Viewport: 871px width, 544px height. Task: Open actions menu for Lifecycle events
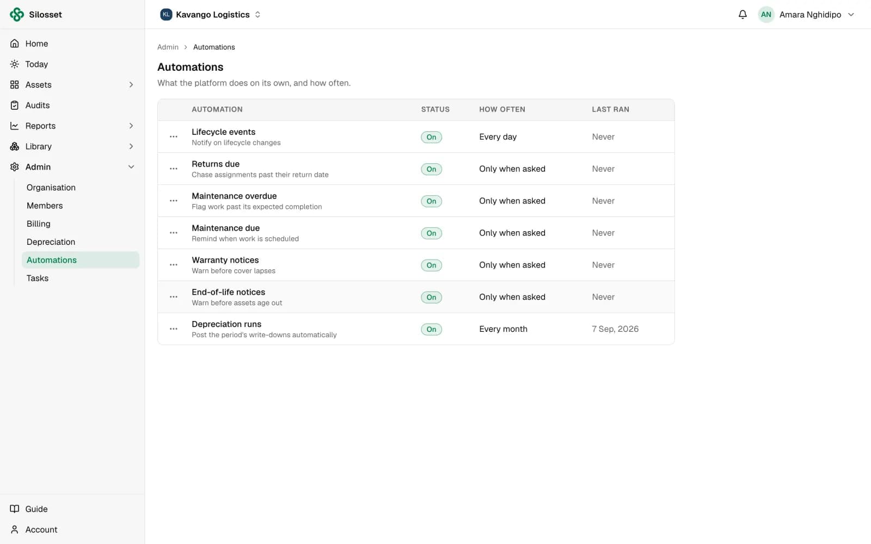pyautogui.click(x=174, y=137)
